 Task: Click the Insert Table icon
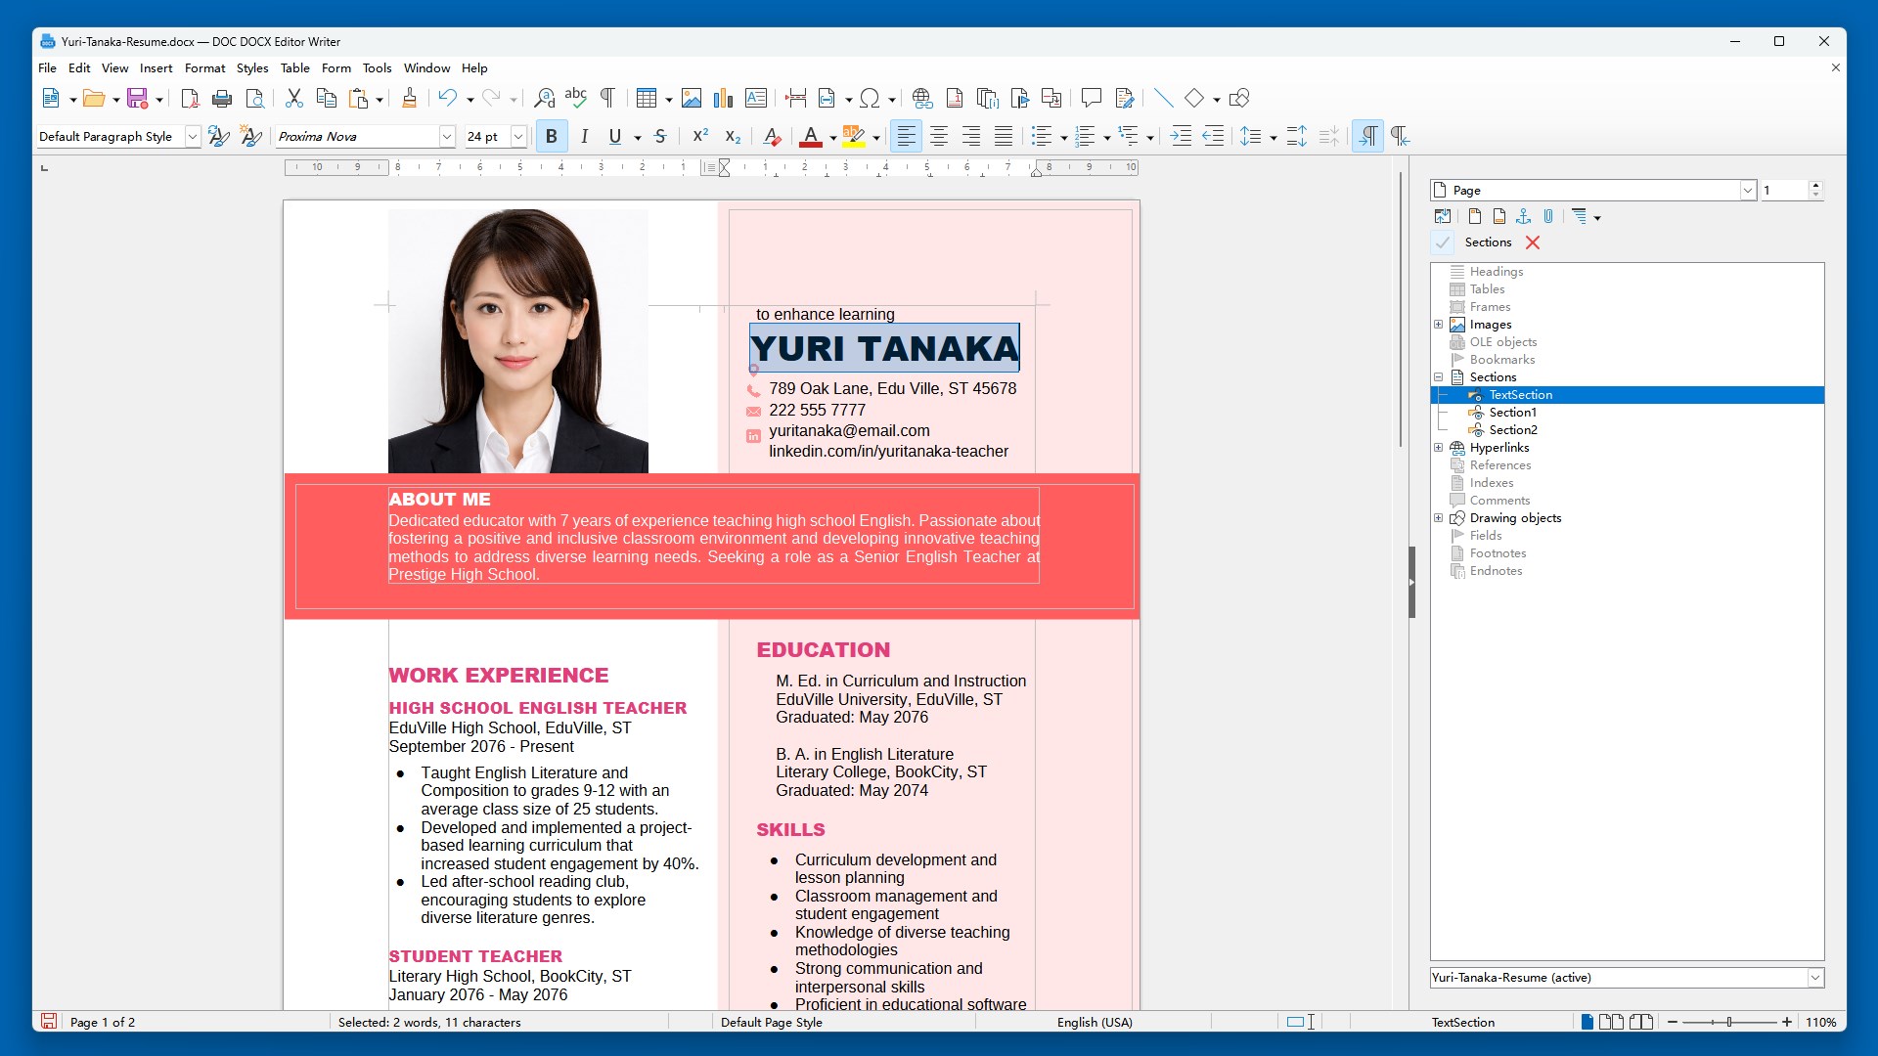point(646,98)
